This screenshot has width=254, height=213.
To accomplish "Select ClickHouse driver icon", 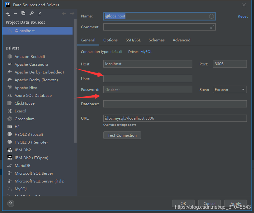I will 10,103.
